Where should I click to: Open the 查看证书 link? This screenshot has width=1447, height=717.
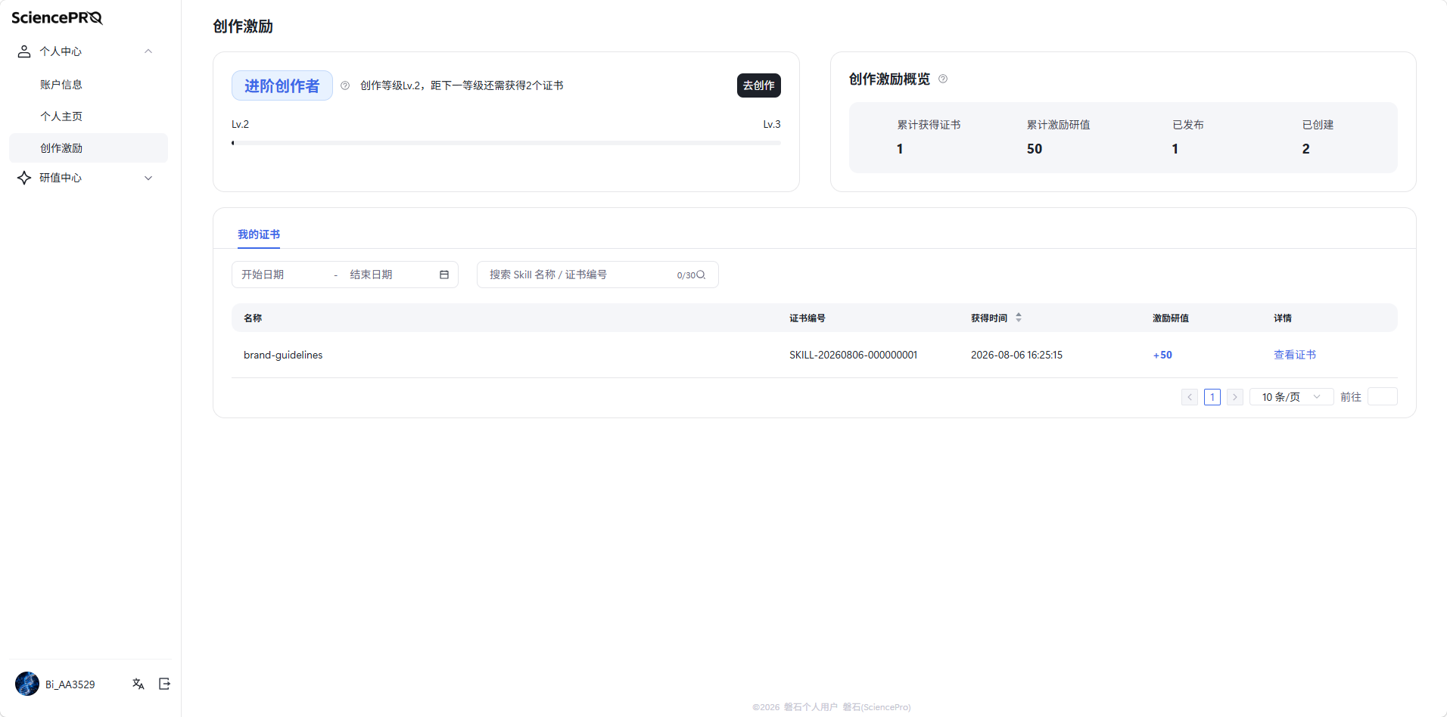point(1295,355)
